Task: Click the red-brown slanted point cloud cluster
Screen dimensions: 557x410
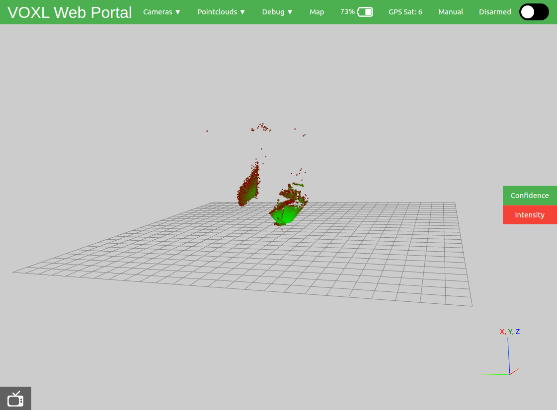Action: click(248, 185)
